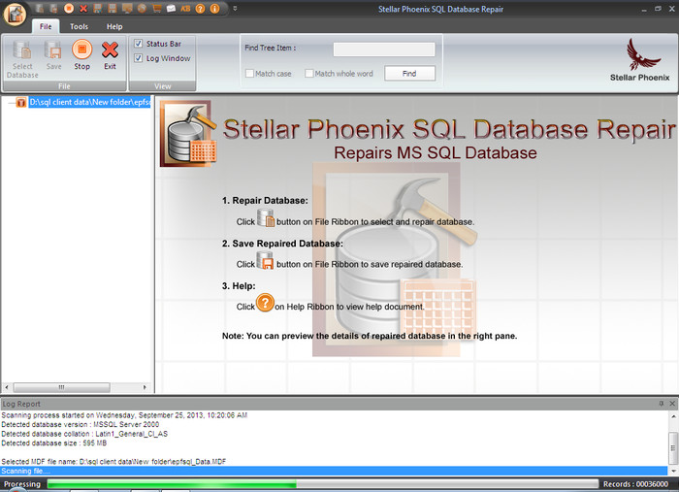Switch to the File ribbon tab

[x=46, y=26]
